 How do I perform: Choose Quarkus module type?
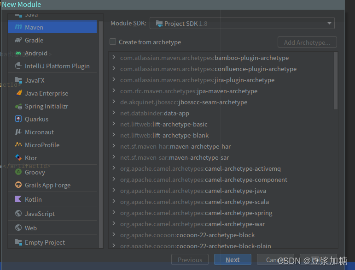click(x=52, y=119)
